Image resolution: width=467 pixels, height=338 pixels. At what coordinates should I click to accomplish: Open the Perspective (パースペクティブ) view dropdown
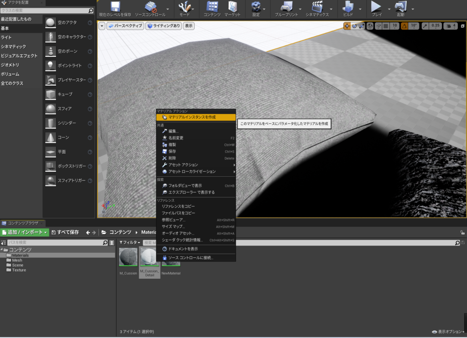pyautogui.click(x=125, y=26)
